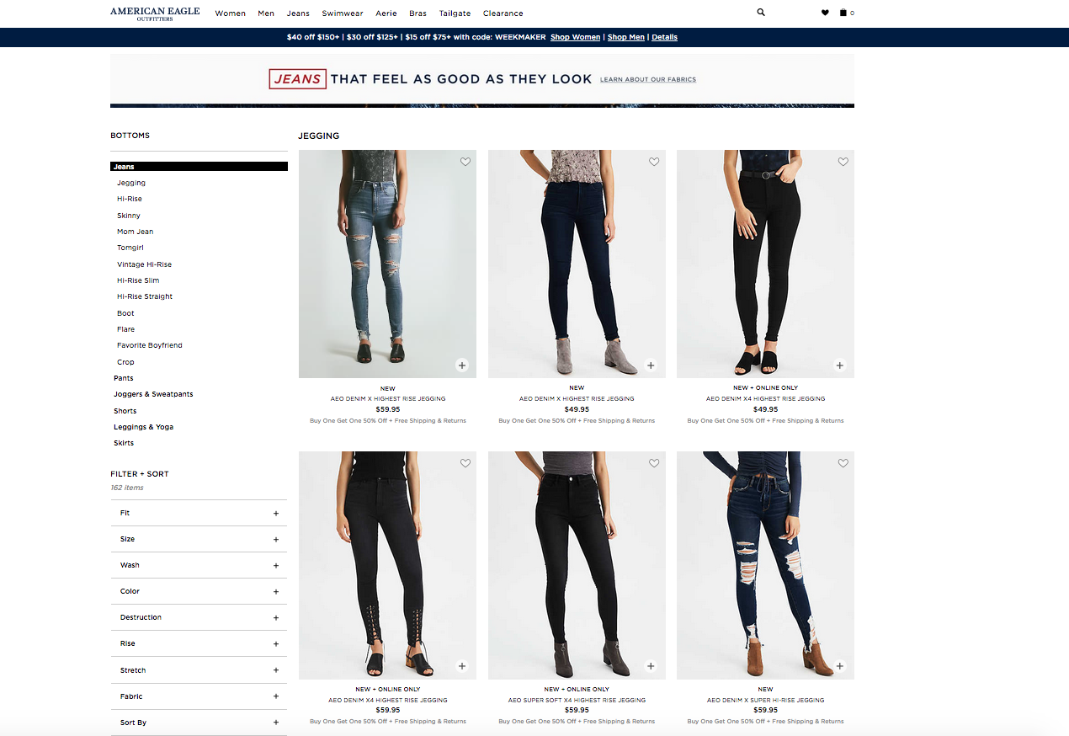Open the Swimwear menu
The height and width of the screenshot is (736, 1069).
(343, 13)
